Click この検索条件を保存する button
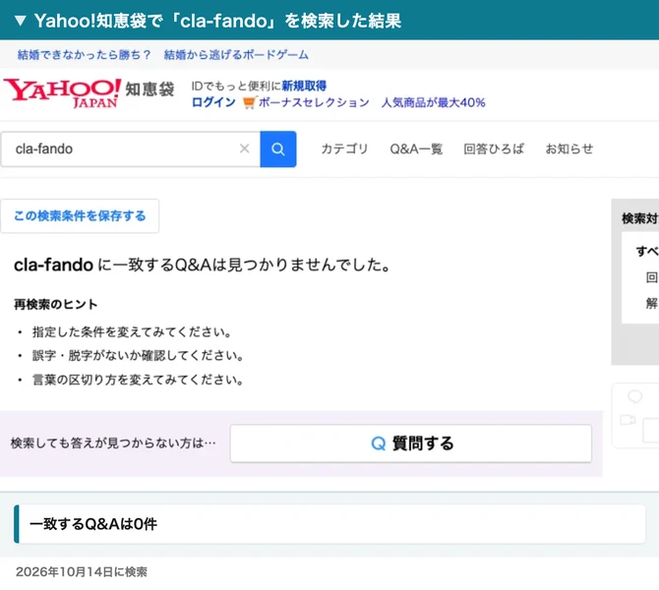Image resolution: width=659 pixels, height=590 pixels. click(x=80, y=215)
